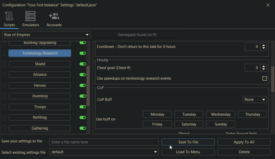The height and width of the screenshot is (159, 275).
Task: Disable the Technology Research toggle
Action: click(83, 53)
